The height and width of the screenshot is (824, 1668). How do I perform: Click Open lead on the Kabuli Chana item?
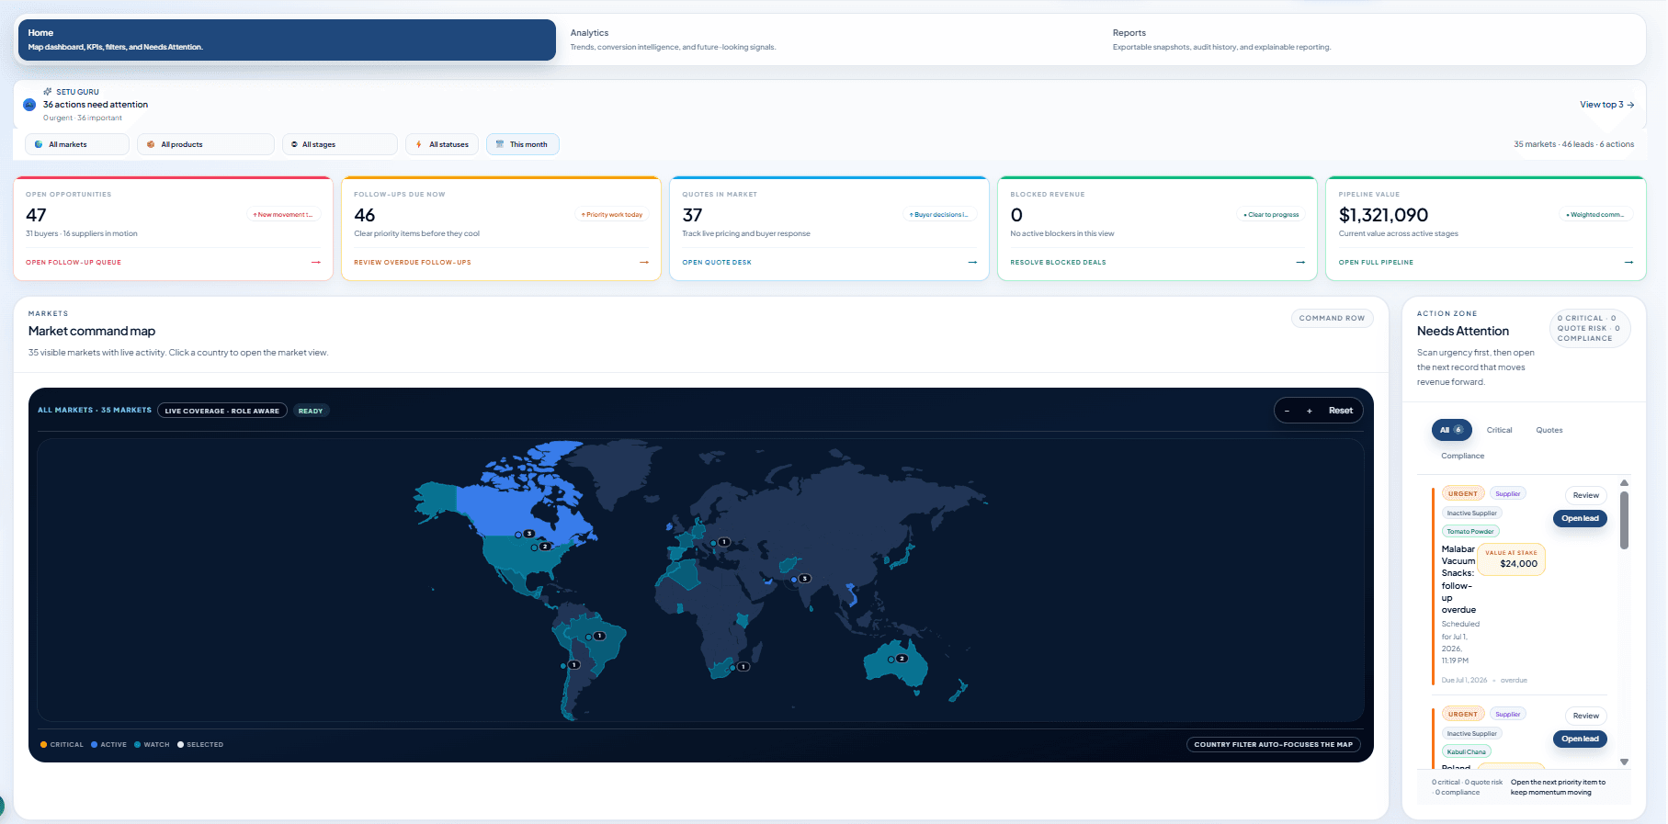(x=1581, y=739)
